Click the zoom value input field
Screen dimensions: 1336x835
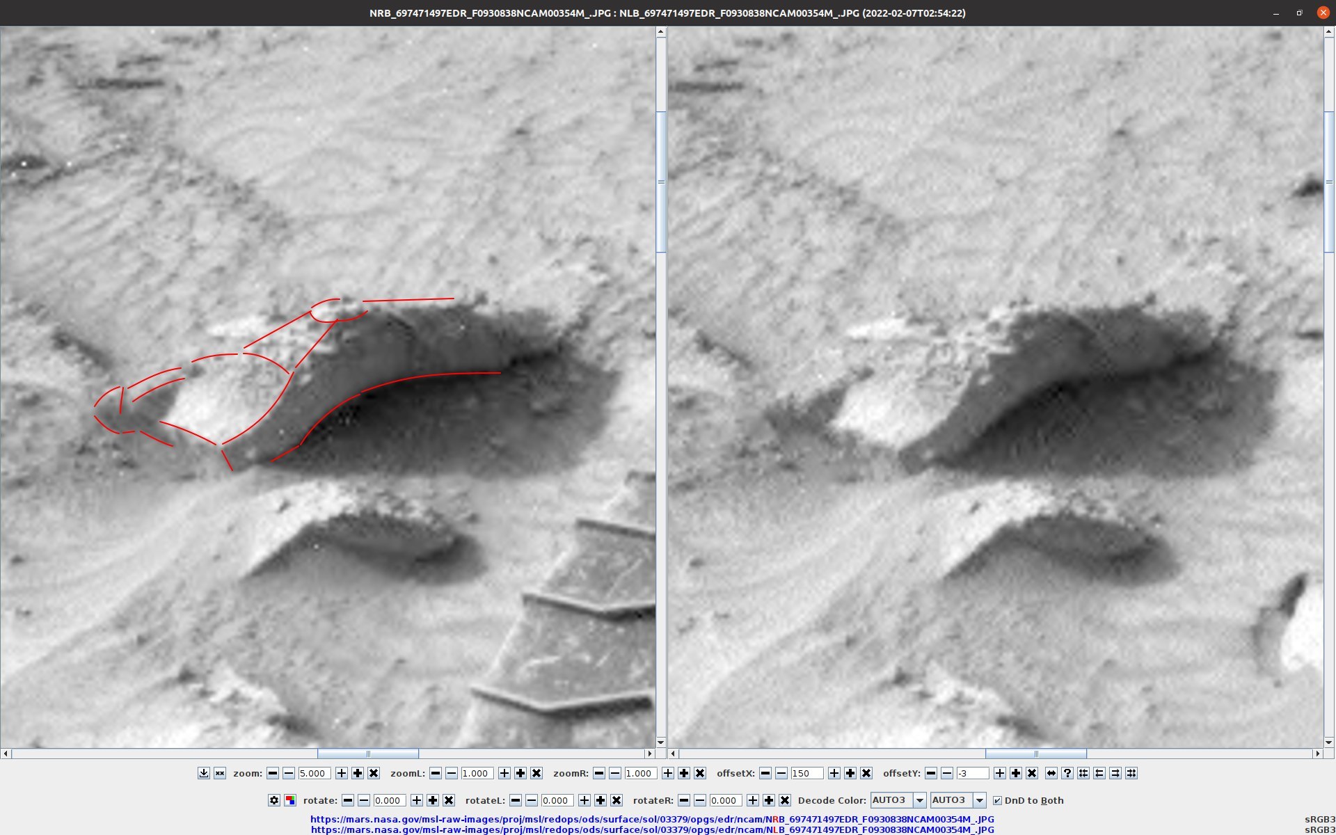[314, 773]
